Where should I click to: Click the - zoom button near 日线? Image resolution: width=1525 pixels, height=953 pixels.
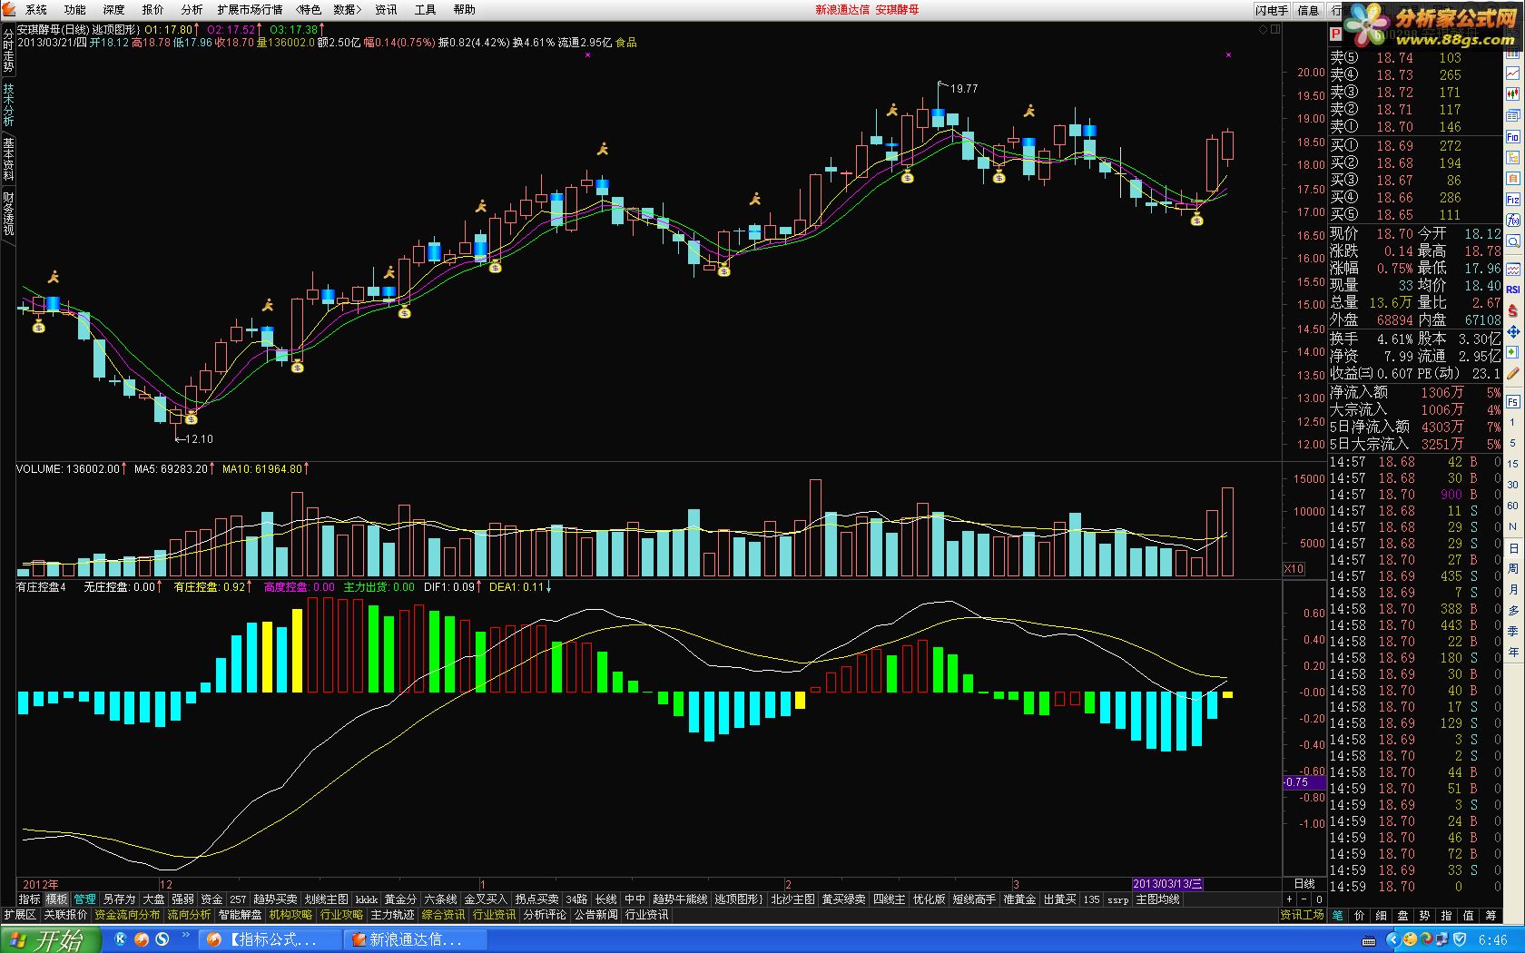coord(1304,899)
